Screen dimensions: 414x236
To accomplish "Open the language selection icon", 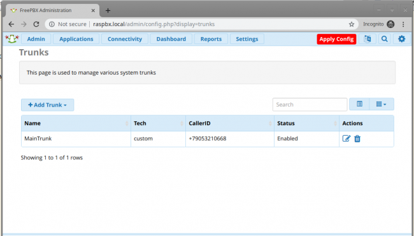I will coord(368,39).
